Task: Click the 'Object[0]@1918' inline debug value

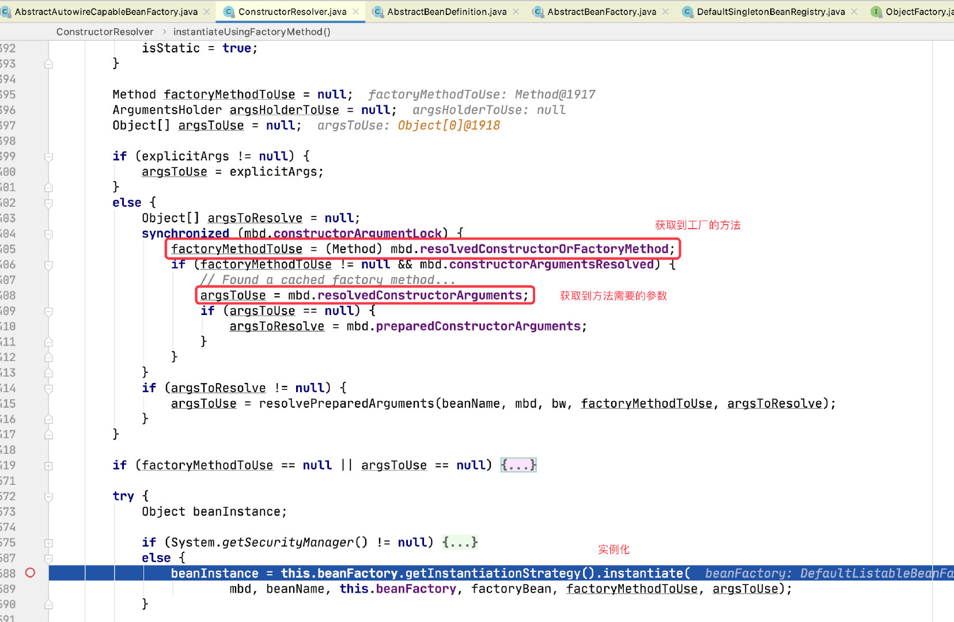Action: [449, 126]
